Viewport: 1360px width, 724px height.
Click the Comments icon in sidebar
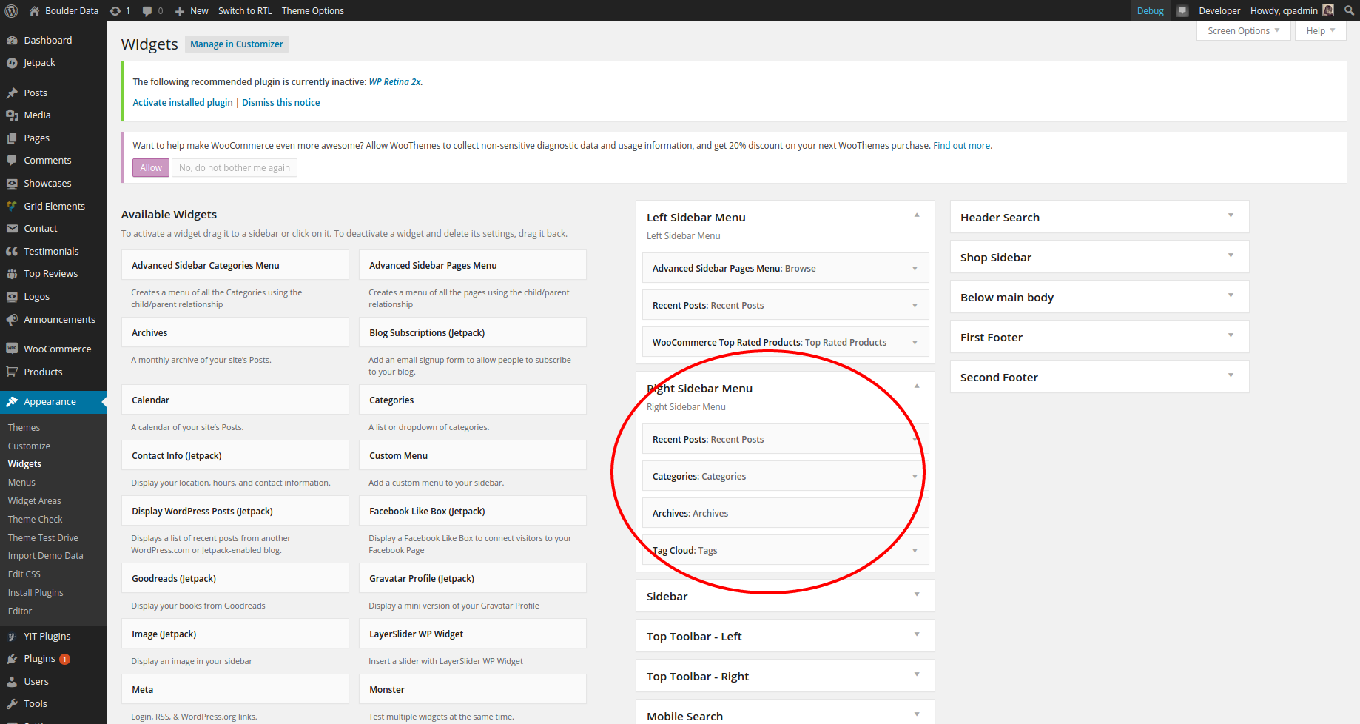12,161
